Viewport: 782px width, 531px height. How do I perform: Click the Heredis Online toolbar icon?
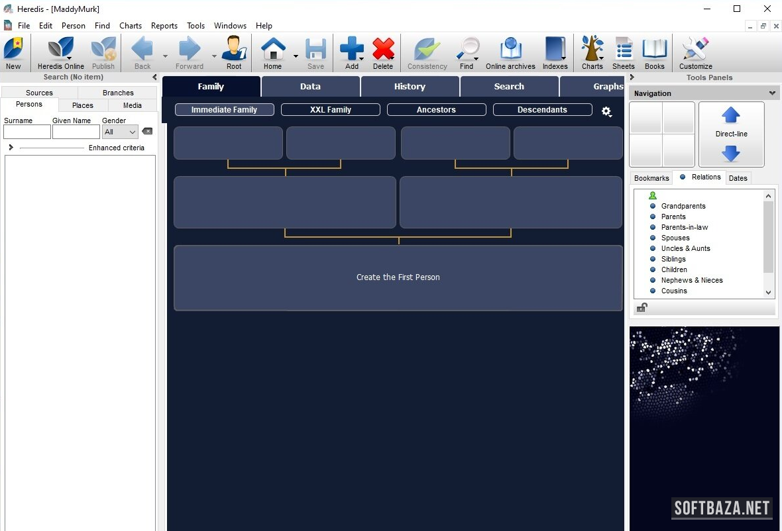pyautogui.click(x=60, y=50)
